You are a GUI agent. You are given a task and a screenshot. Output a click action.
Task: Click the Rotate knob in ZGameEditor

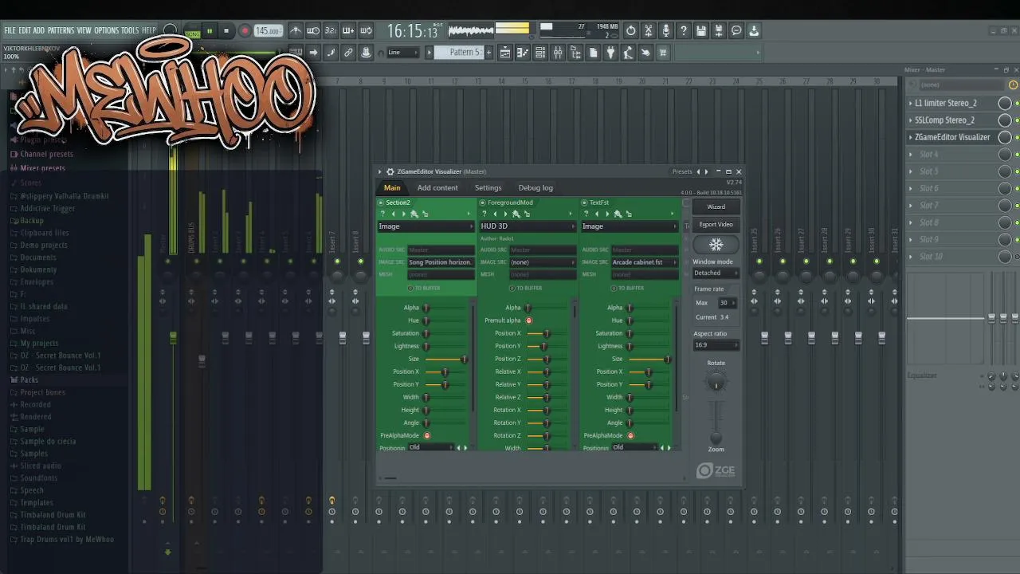(x=716, y=383)
